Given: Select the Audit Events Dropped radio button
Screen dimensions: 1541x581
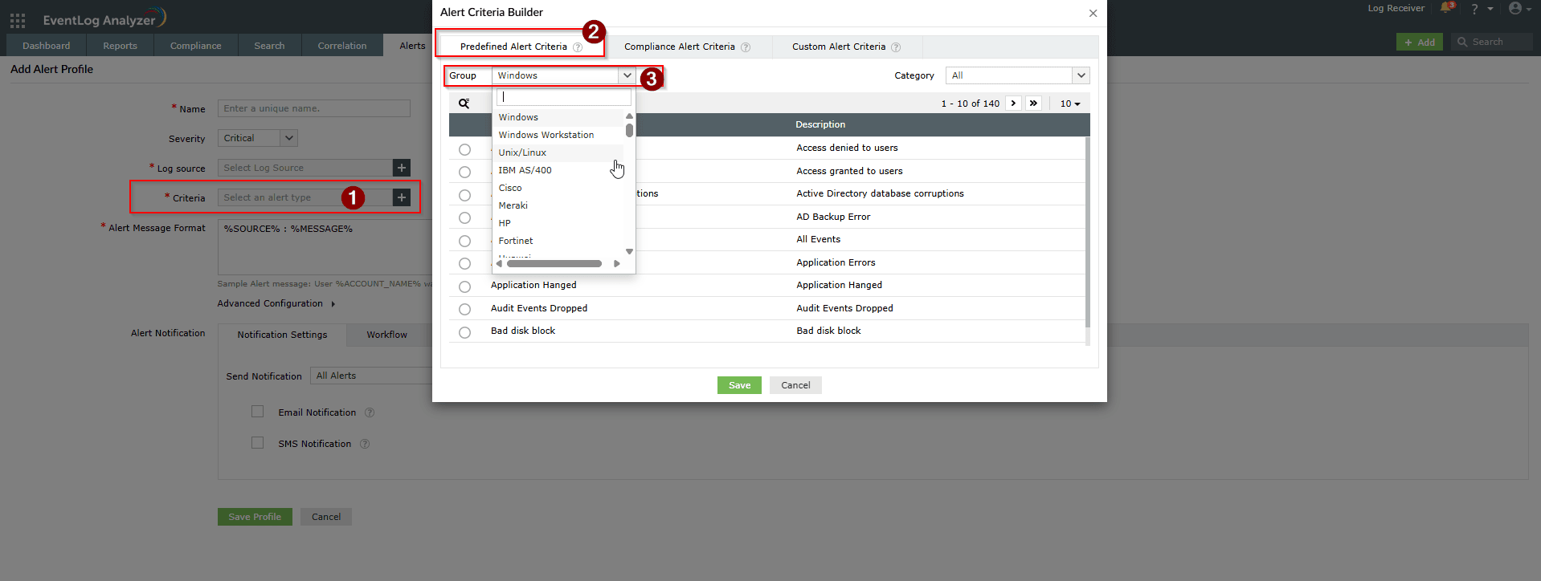Looking at the screenshot, I should coord(464,309).
